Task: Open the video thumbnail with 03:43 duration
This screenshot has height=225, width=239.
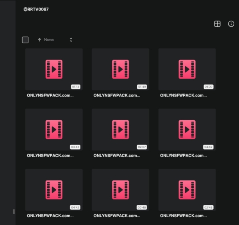Action: pyautogui.click(x=54, y=129)
